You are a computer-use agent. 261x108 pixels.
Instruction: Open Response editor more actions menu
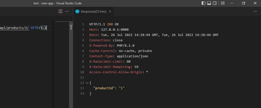click(255, 11)
